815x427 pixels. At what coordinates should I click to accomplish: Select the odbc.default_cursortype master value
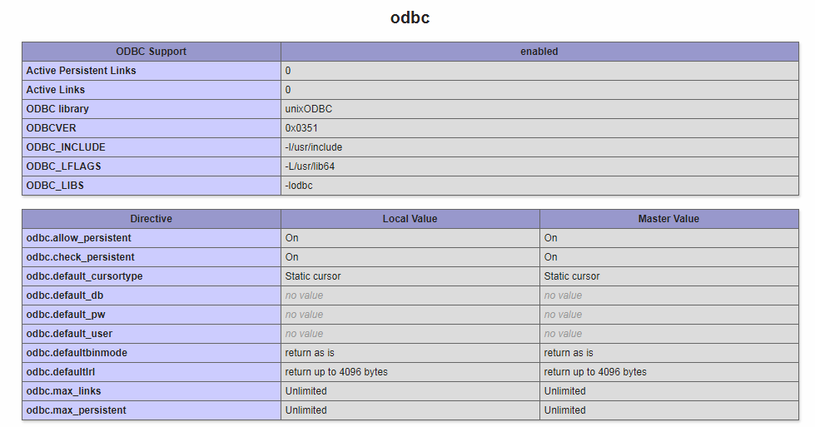point(572,276)
